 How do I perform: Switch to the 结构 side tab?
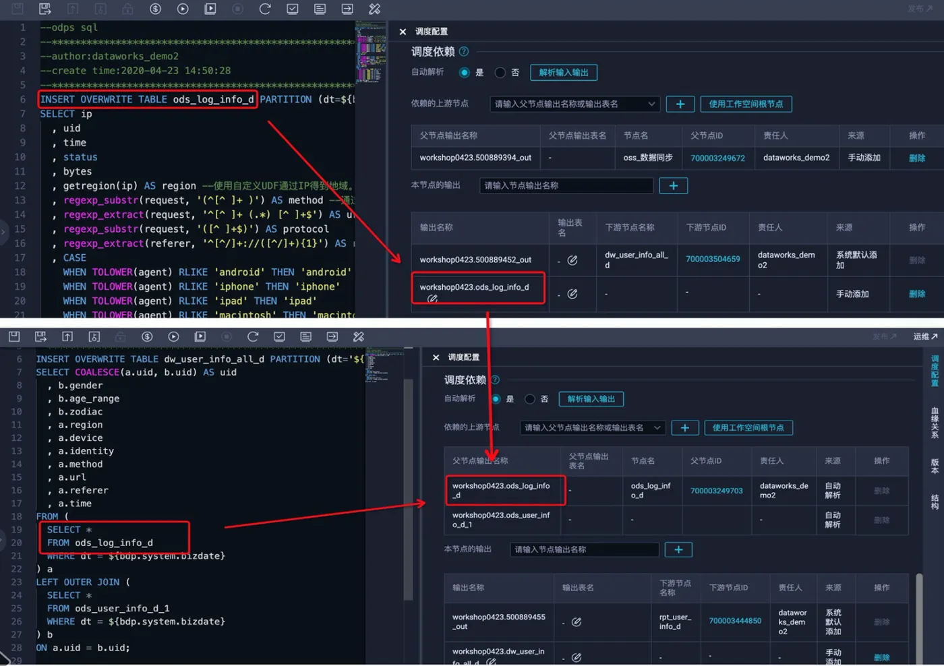tap(935, 502)
